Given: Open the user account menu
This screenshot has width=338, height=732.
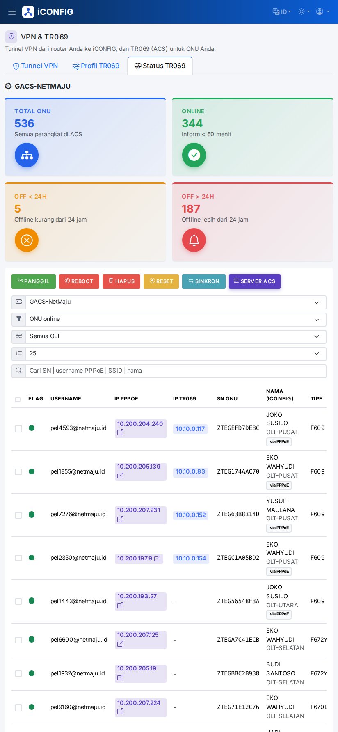Looking at the screenshot, I should point(323,12).
